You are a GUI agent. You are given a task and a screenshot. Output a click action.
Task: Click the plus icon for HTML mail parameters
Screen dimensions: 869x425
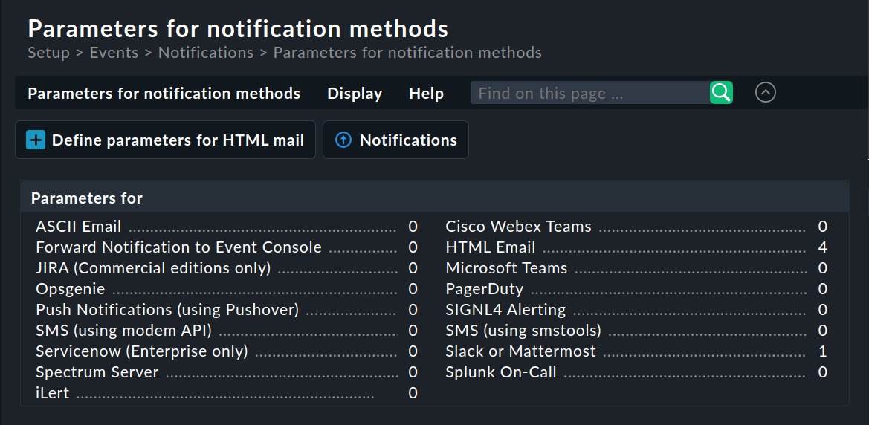pyautogui.click(x=36, y=140)
